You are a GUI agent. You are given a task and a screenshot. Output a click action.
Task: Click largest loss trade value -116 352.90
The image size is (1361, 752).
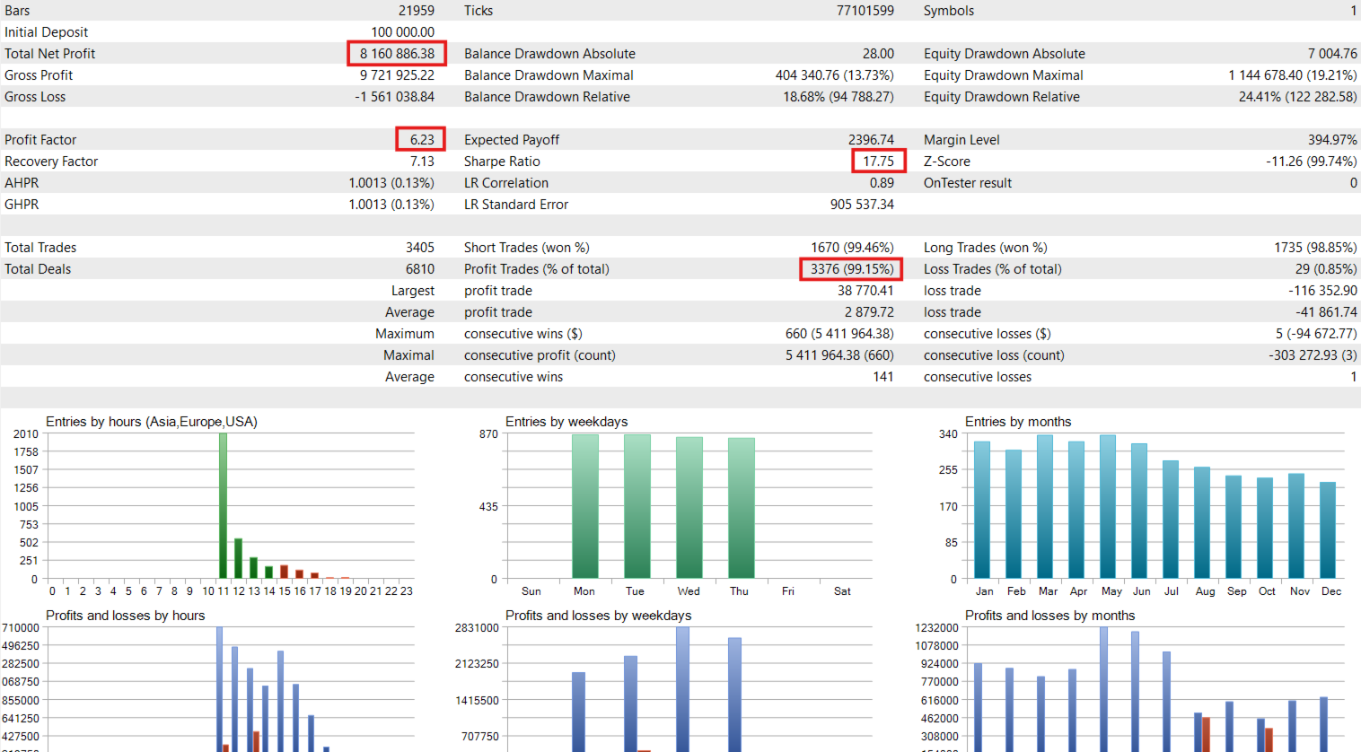pos(1322,291)
